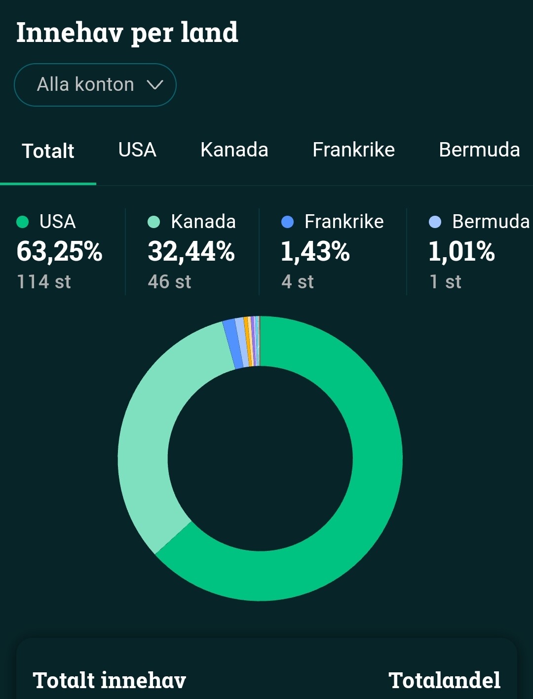Screen dimensions: 533x699
Task: Select the Totalt tab
Action: pos(48,151)
